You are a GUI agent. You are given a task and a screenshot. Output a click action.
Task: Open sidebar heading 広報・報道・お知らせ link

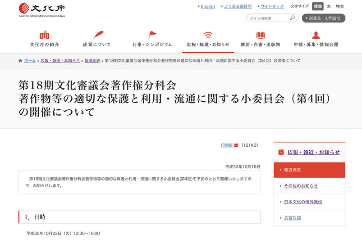[x=313, y=152]
